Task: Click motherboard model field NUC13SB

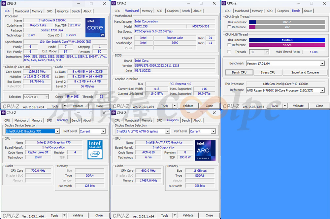Action: 160,26
